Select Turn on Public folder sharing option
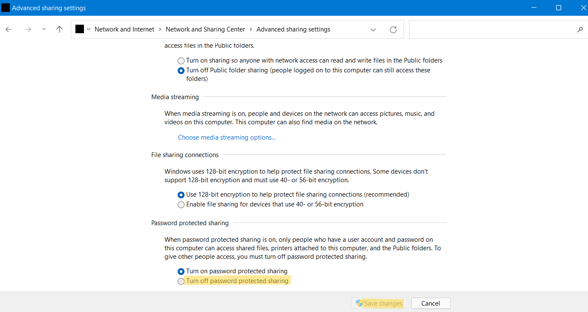The height and width of the screenshot is (312, 588). click(x=181, y=61)
